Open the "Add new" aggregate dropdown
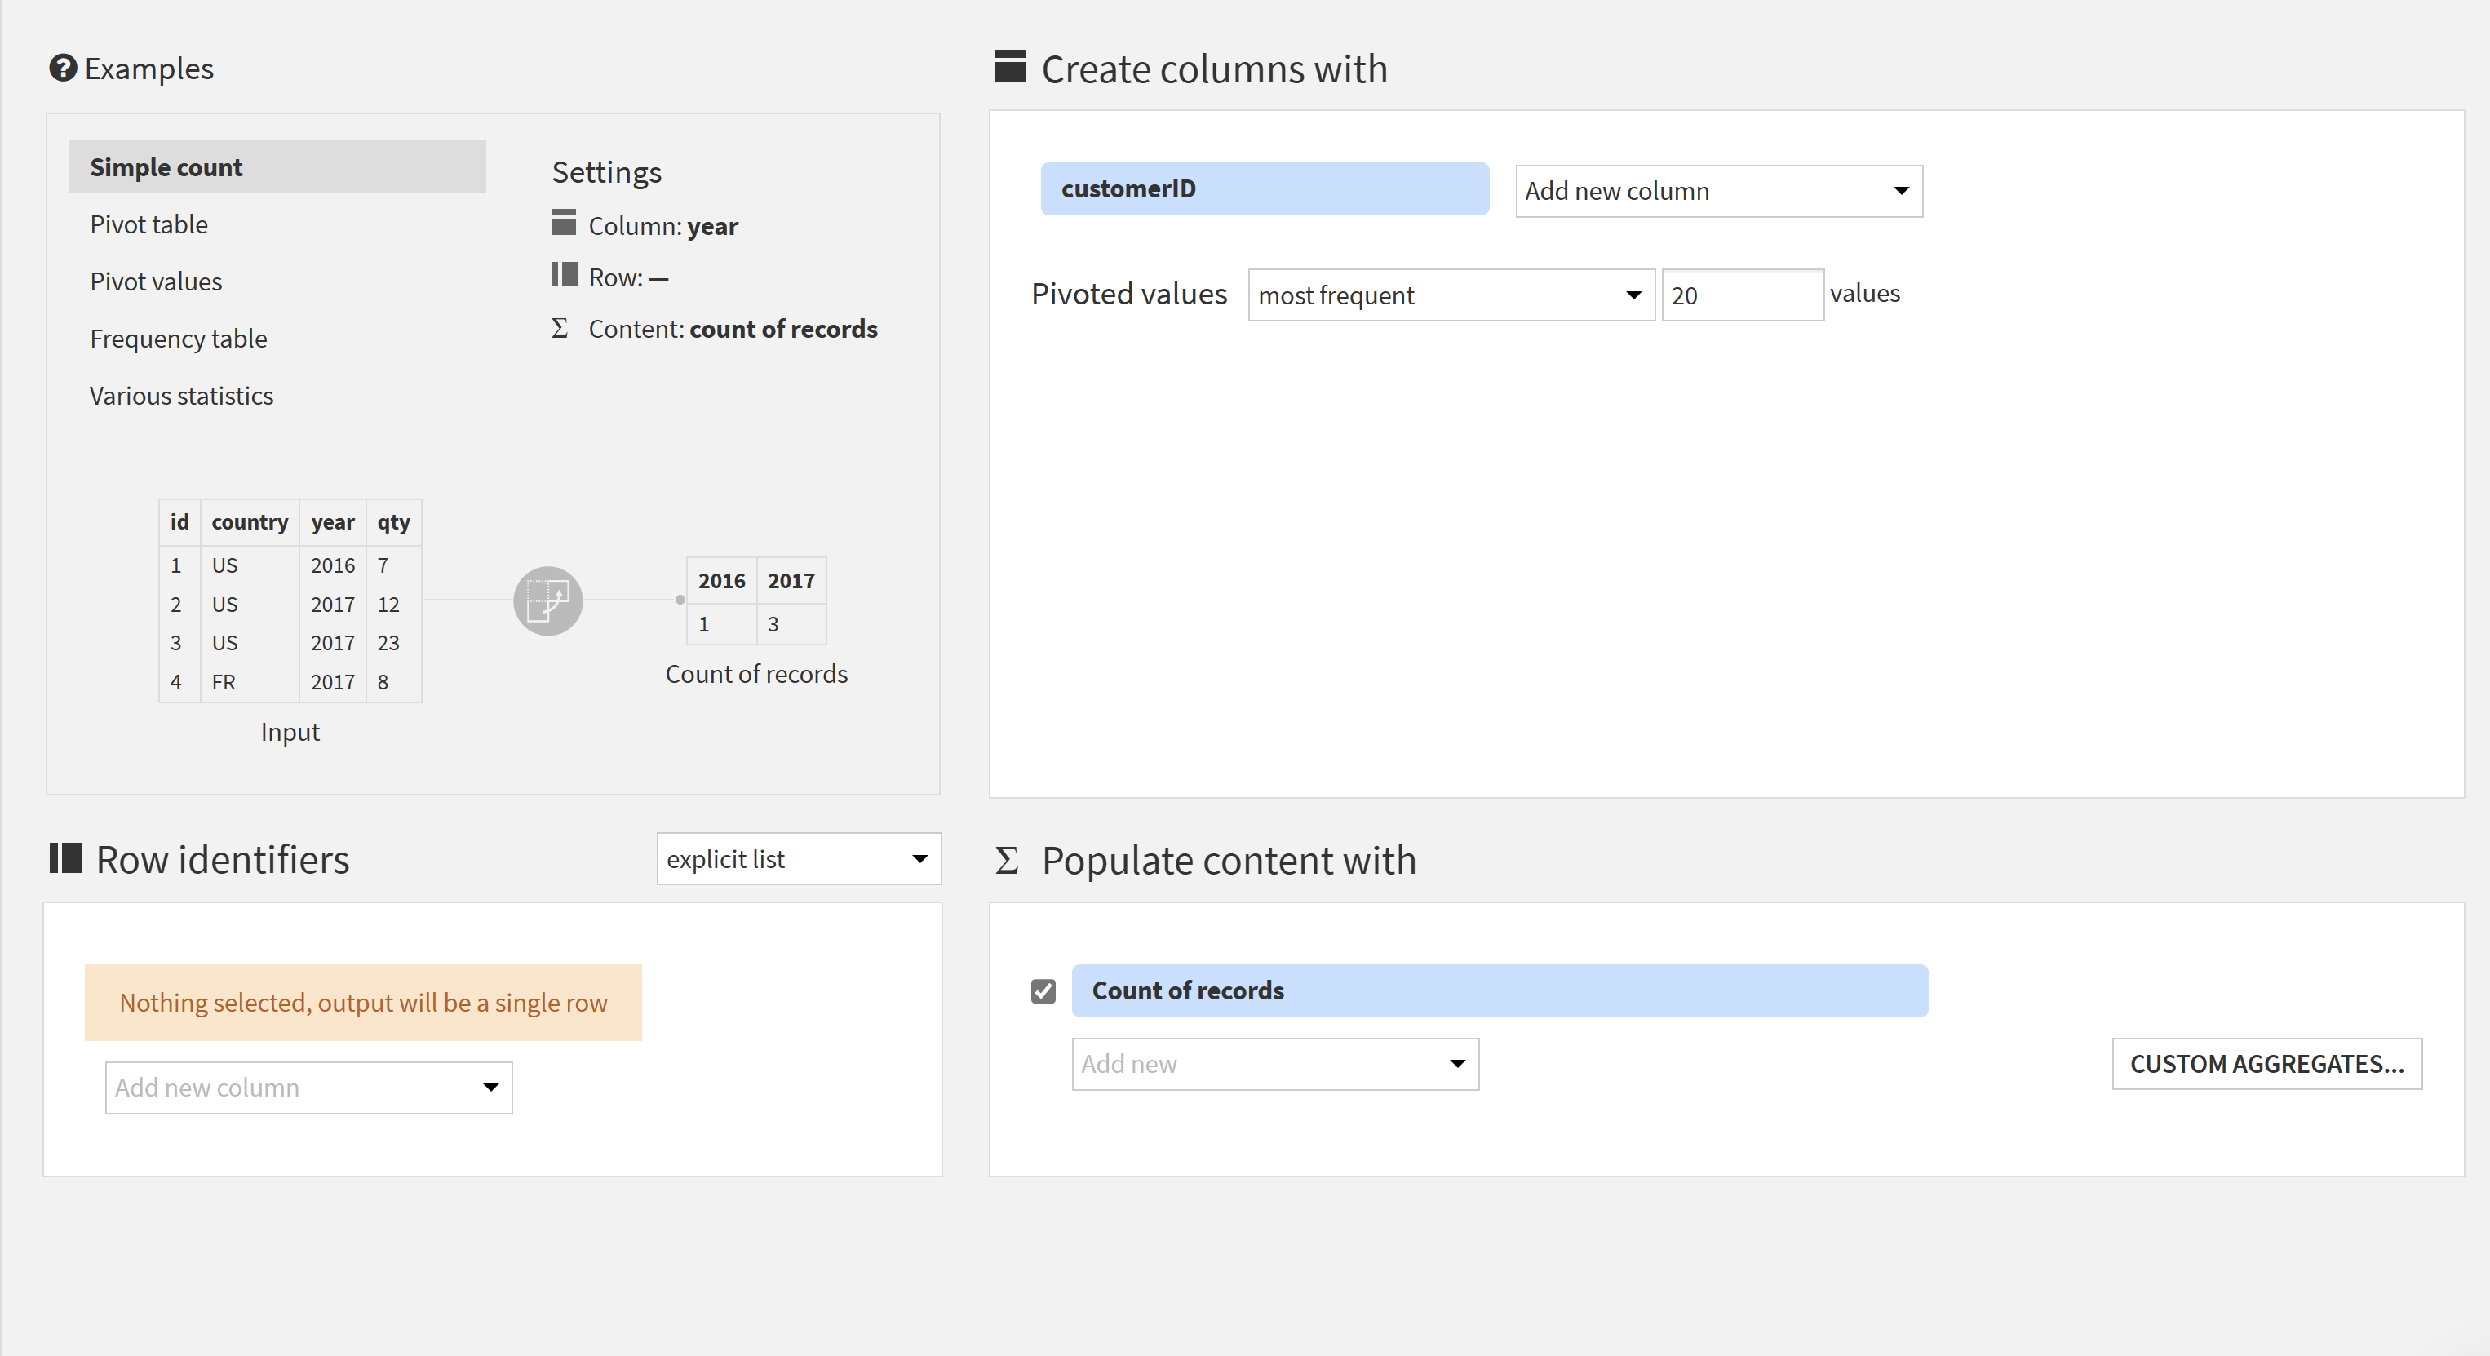This screenshot has width=2490, height=1356. (x=1274, y=1063)
